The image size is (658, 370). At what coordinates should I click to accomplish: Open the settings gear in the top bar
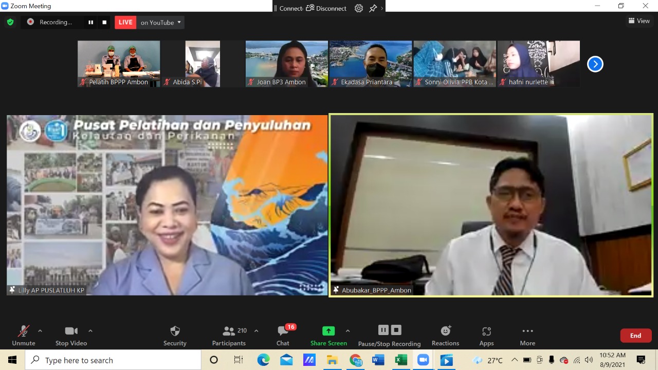click(x=359, y=8)
